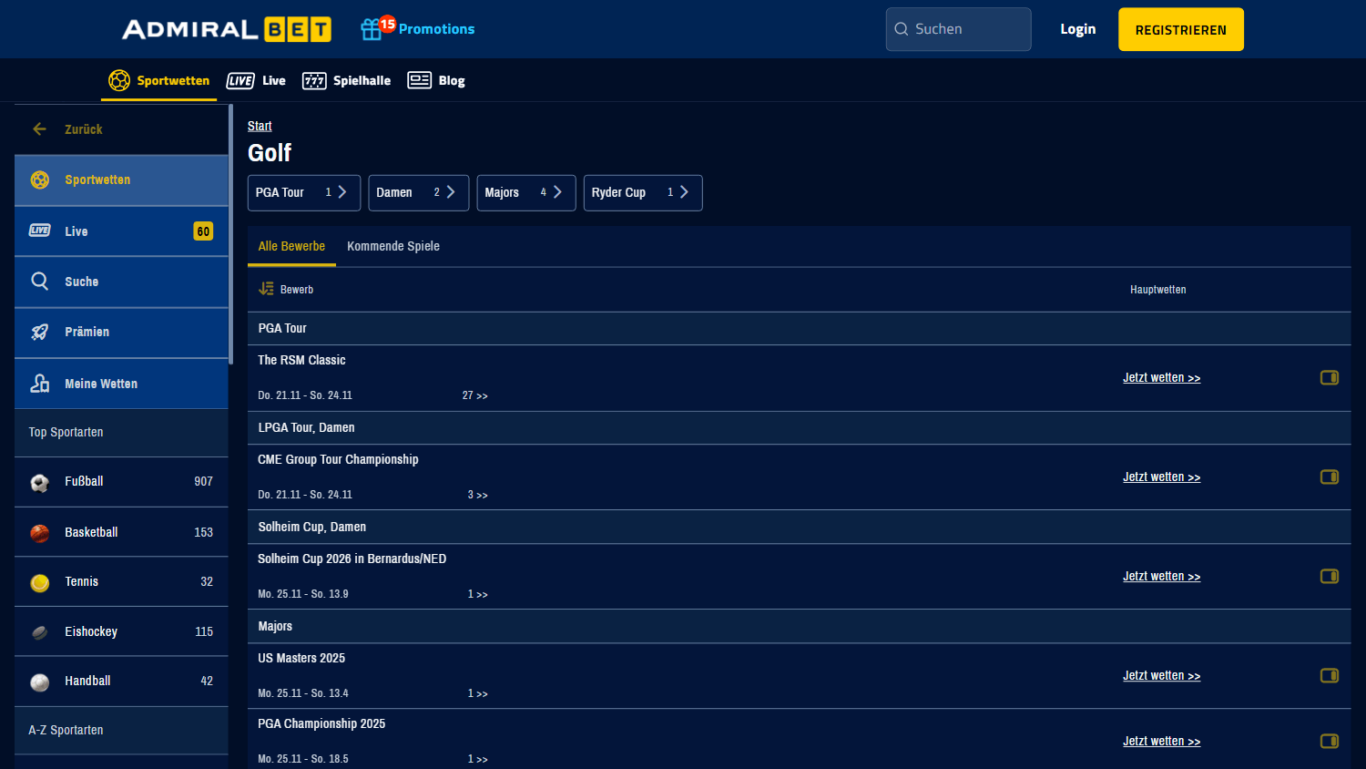Click the Bewerb column header

pyautogui.click(x=297, y=290)
